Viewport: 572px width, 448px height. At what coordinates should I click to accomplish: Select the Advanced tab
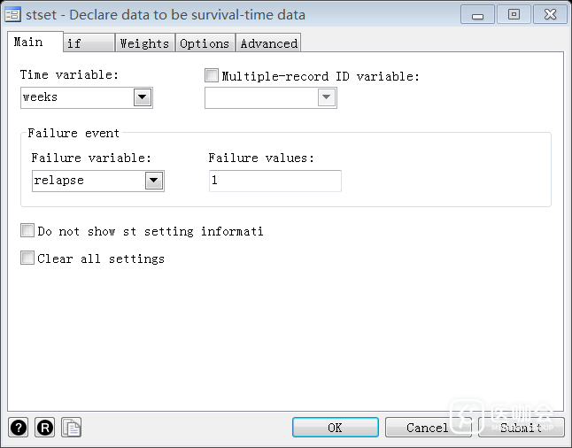(269, 43)
